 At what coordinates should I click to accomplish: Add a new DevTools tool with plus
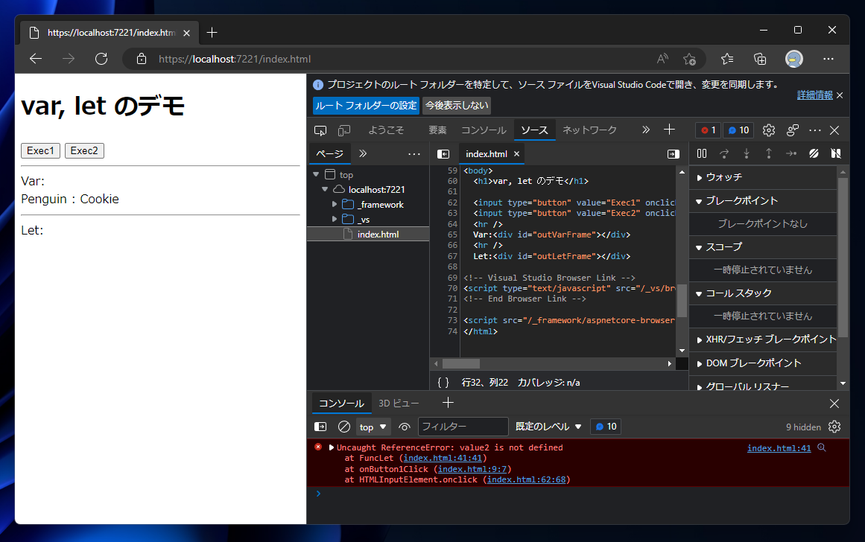coord(669,130)
